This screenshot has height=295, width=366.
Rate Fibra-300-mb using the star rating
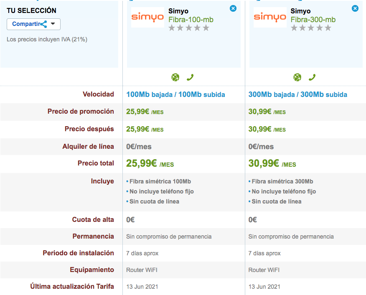pos(311,28)
